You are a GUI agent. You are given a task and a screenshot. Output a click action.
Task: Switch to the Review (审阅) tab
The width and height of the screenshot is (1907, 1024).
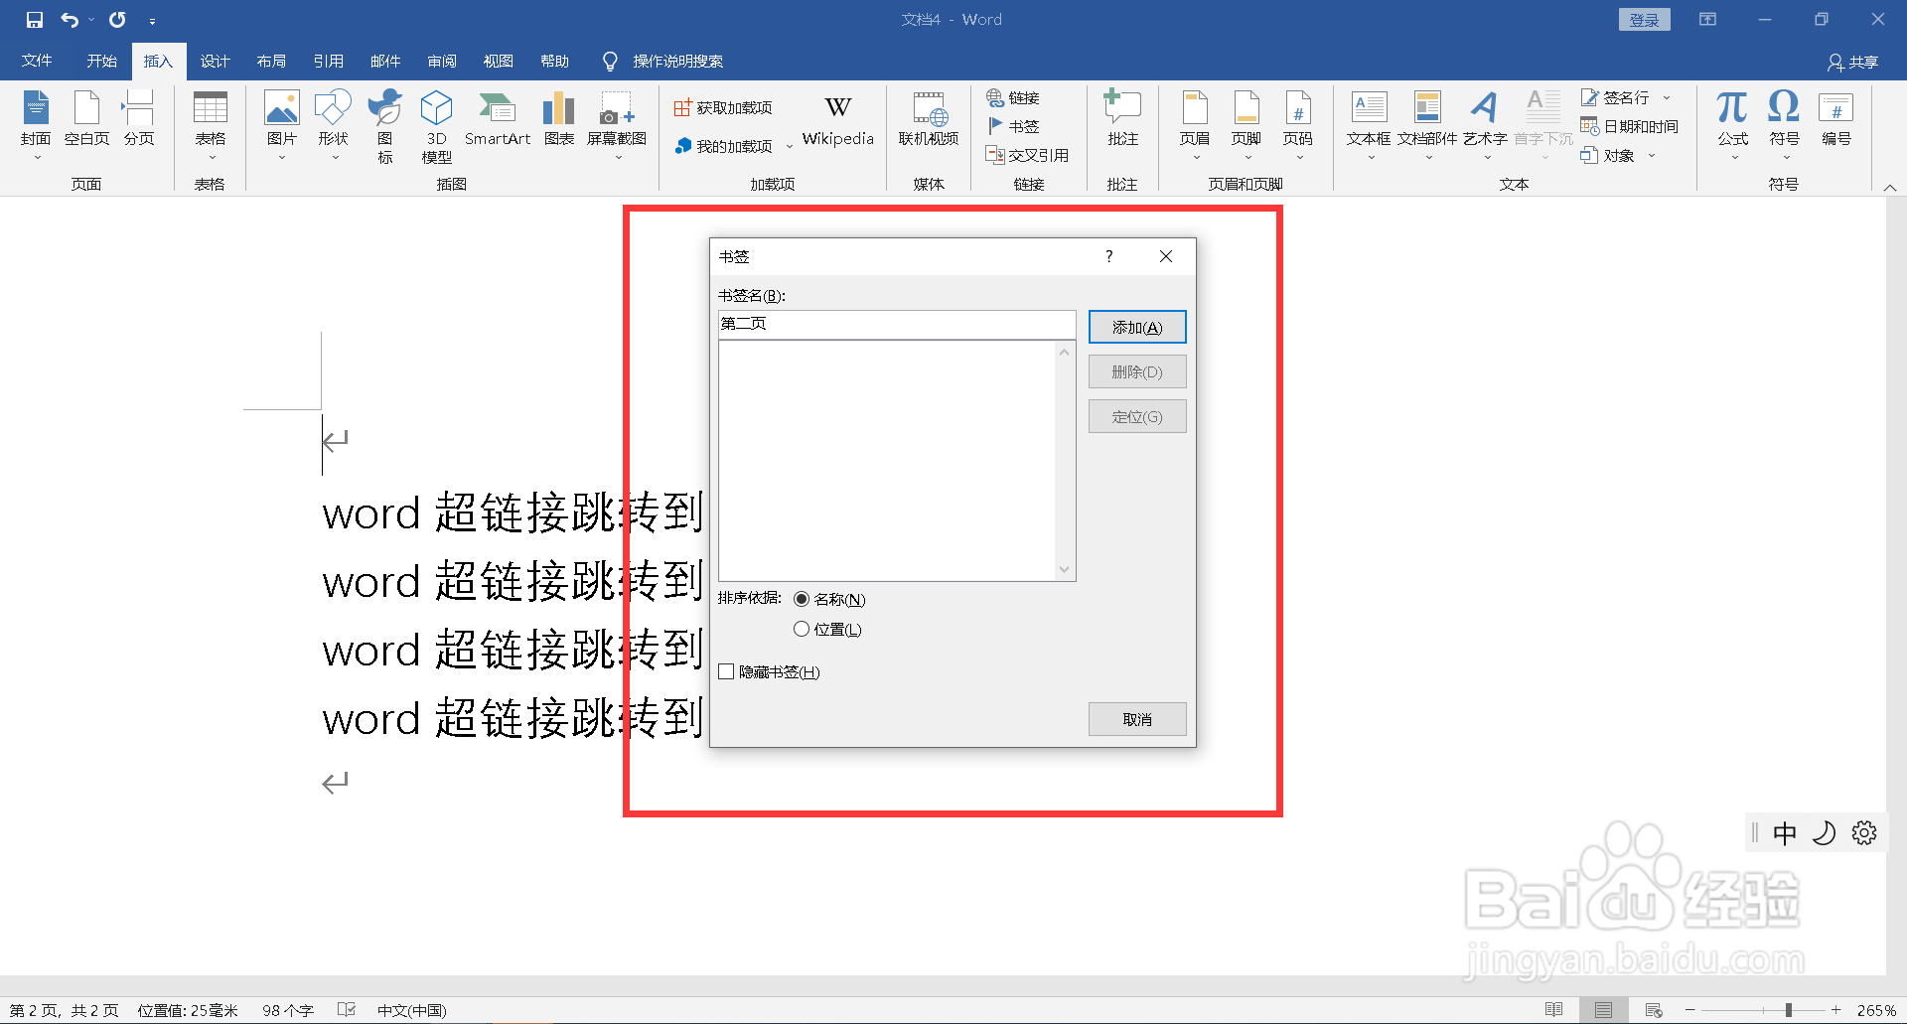[x=442, y=61]
